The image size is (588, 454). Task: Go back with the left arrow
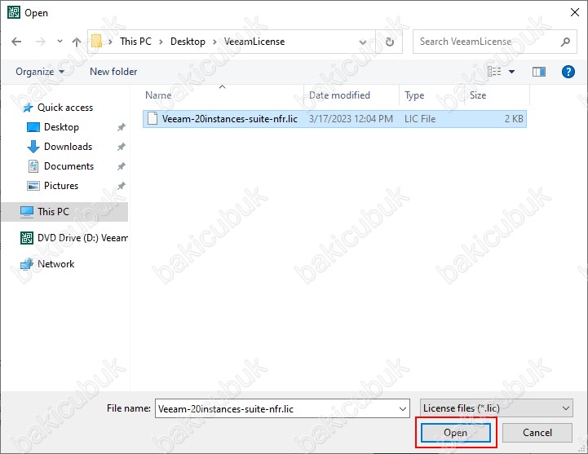[16, 42]
